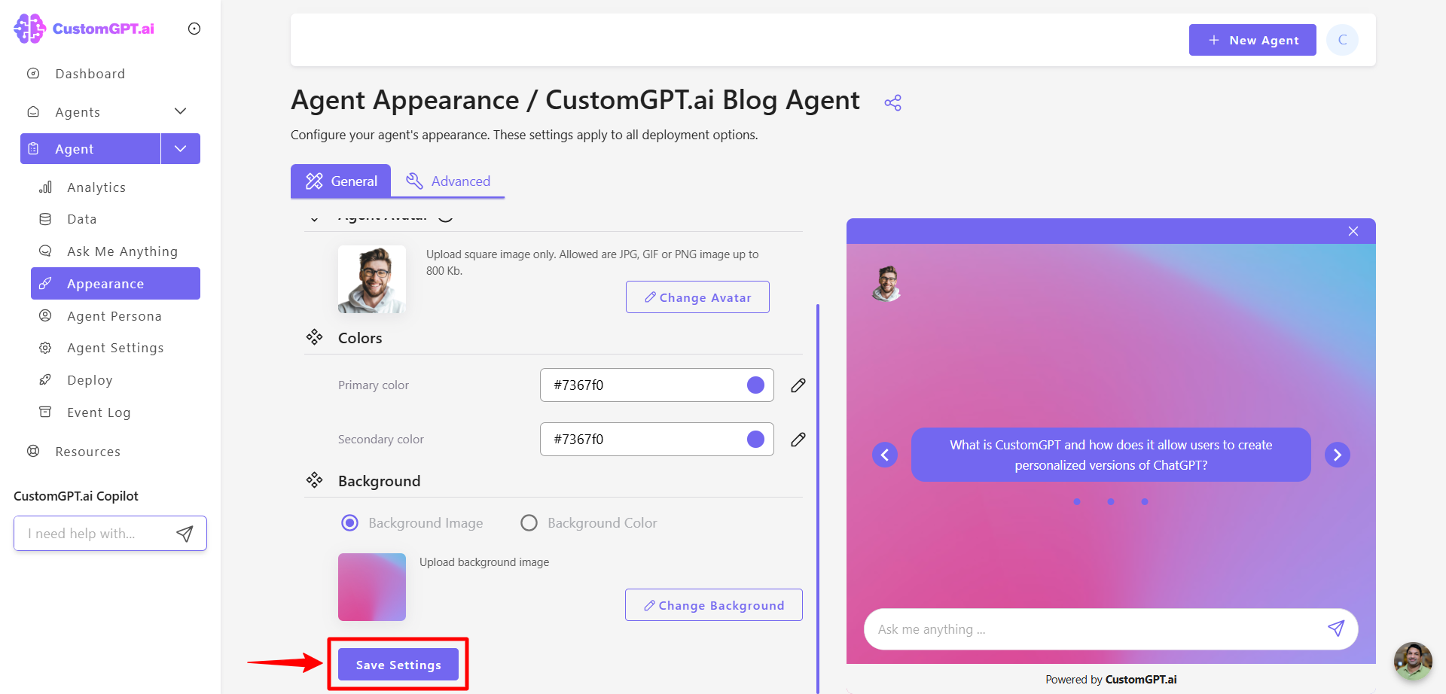Image resolution: width=1446 pixels, height=694 pixels.
Task: Open the Secondary color swatch picker
Action: click(x=755, y=440)
